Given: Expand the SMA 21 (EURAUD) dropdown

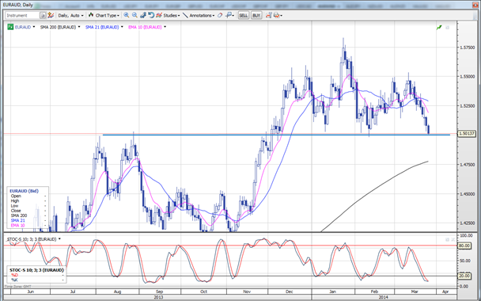Looking at the screenshot, I should pyautogui.click(x=122, y=27).
